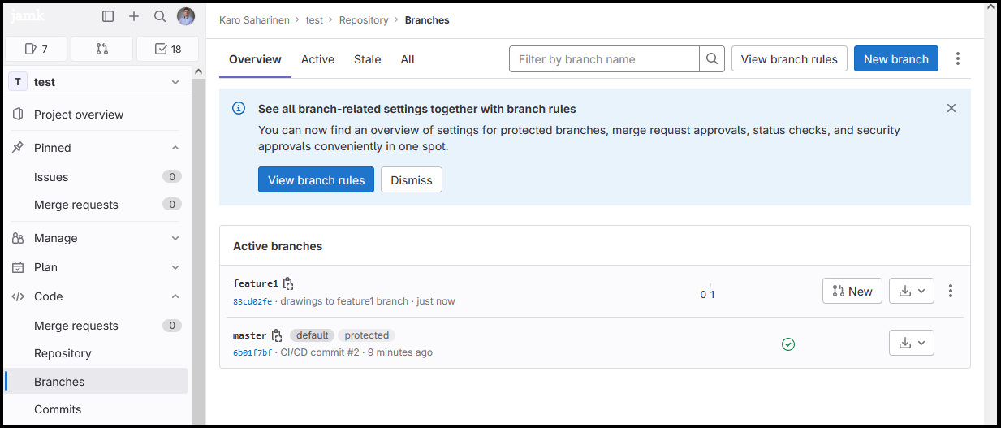
Task: Click the blue New branch button
Action: tap(895, 58)
